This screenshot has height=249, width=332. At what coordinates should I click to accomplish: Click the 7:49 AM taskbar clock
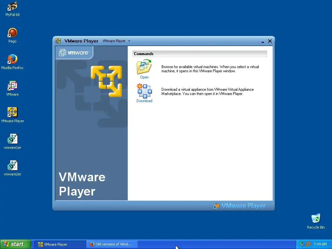(320, 244)
